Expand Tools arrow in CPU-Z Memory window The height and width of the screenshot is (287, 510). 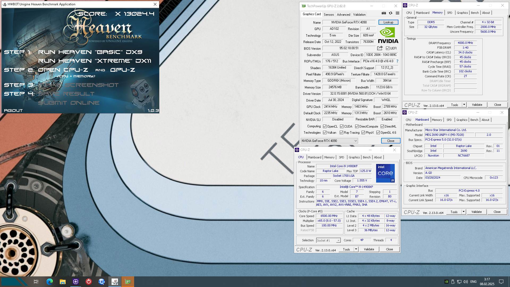[464, 105]
